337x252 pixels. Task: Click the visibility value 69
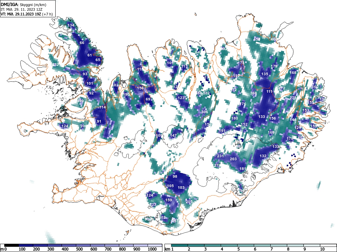(x=148, y=99)
